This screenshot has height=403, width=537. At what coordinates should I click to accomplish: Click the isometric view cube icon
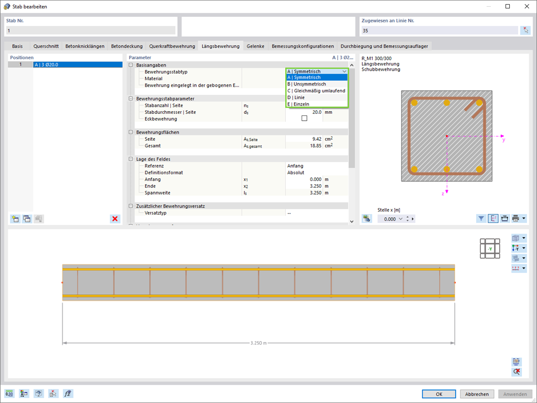click(x=515, y=238)
